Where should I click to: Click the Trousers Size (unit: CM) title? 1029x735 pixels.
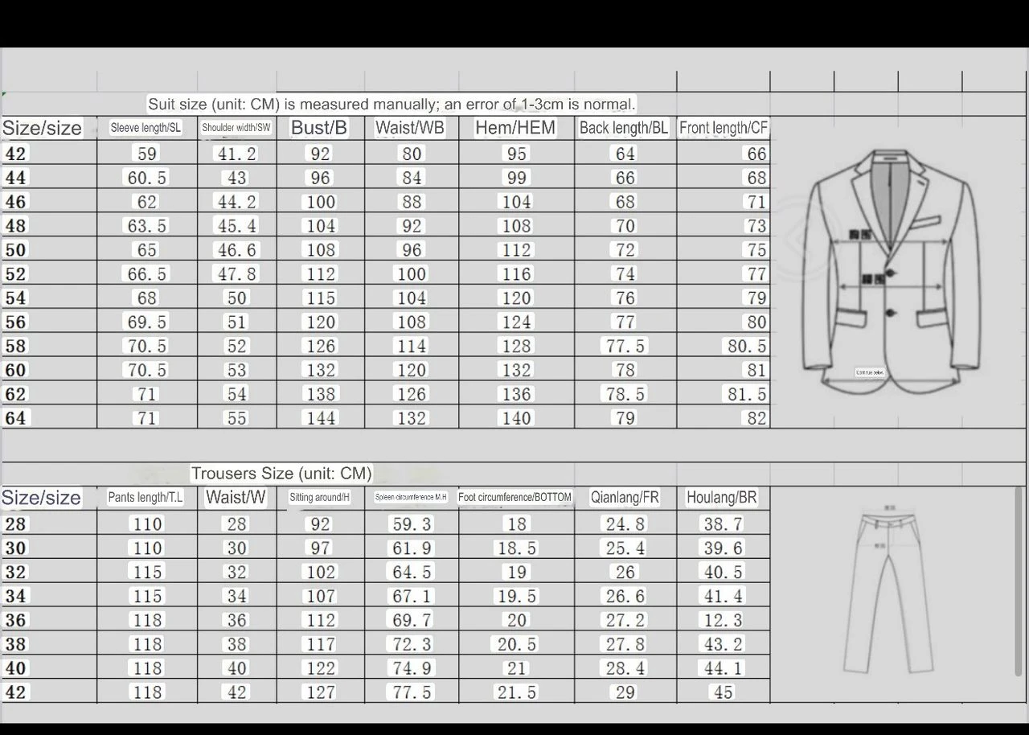tap(281, 474)
